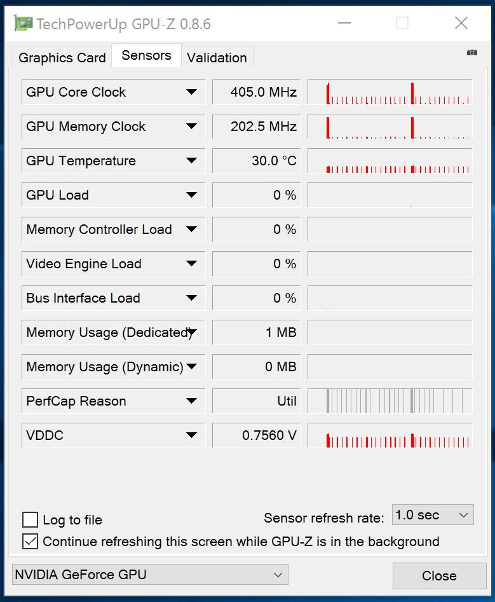Open the NVIDIA GeForce GPU selector

click(x=150, y=575)
